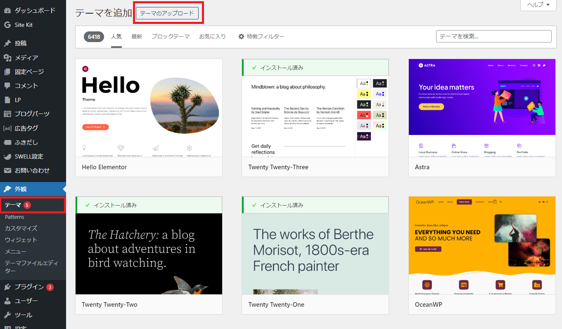Click the テーマのアップロード button
The height and width of the screenshot is (329, 562).
[167, 13]
